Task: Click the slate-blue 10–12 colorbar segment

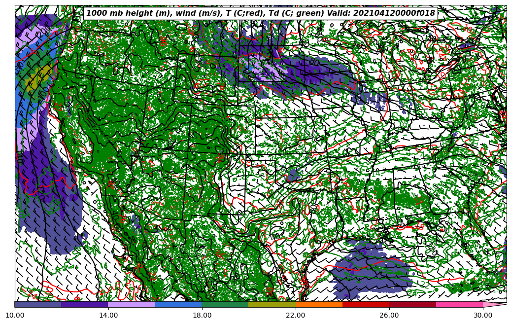Action: (38, 304)
